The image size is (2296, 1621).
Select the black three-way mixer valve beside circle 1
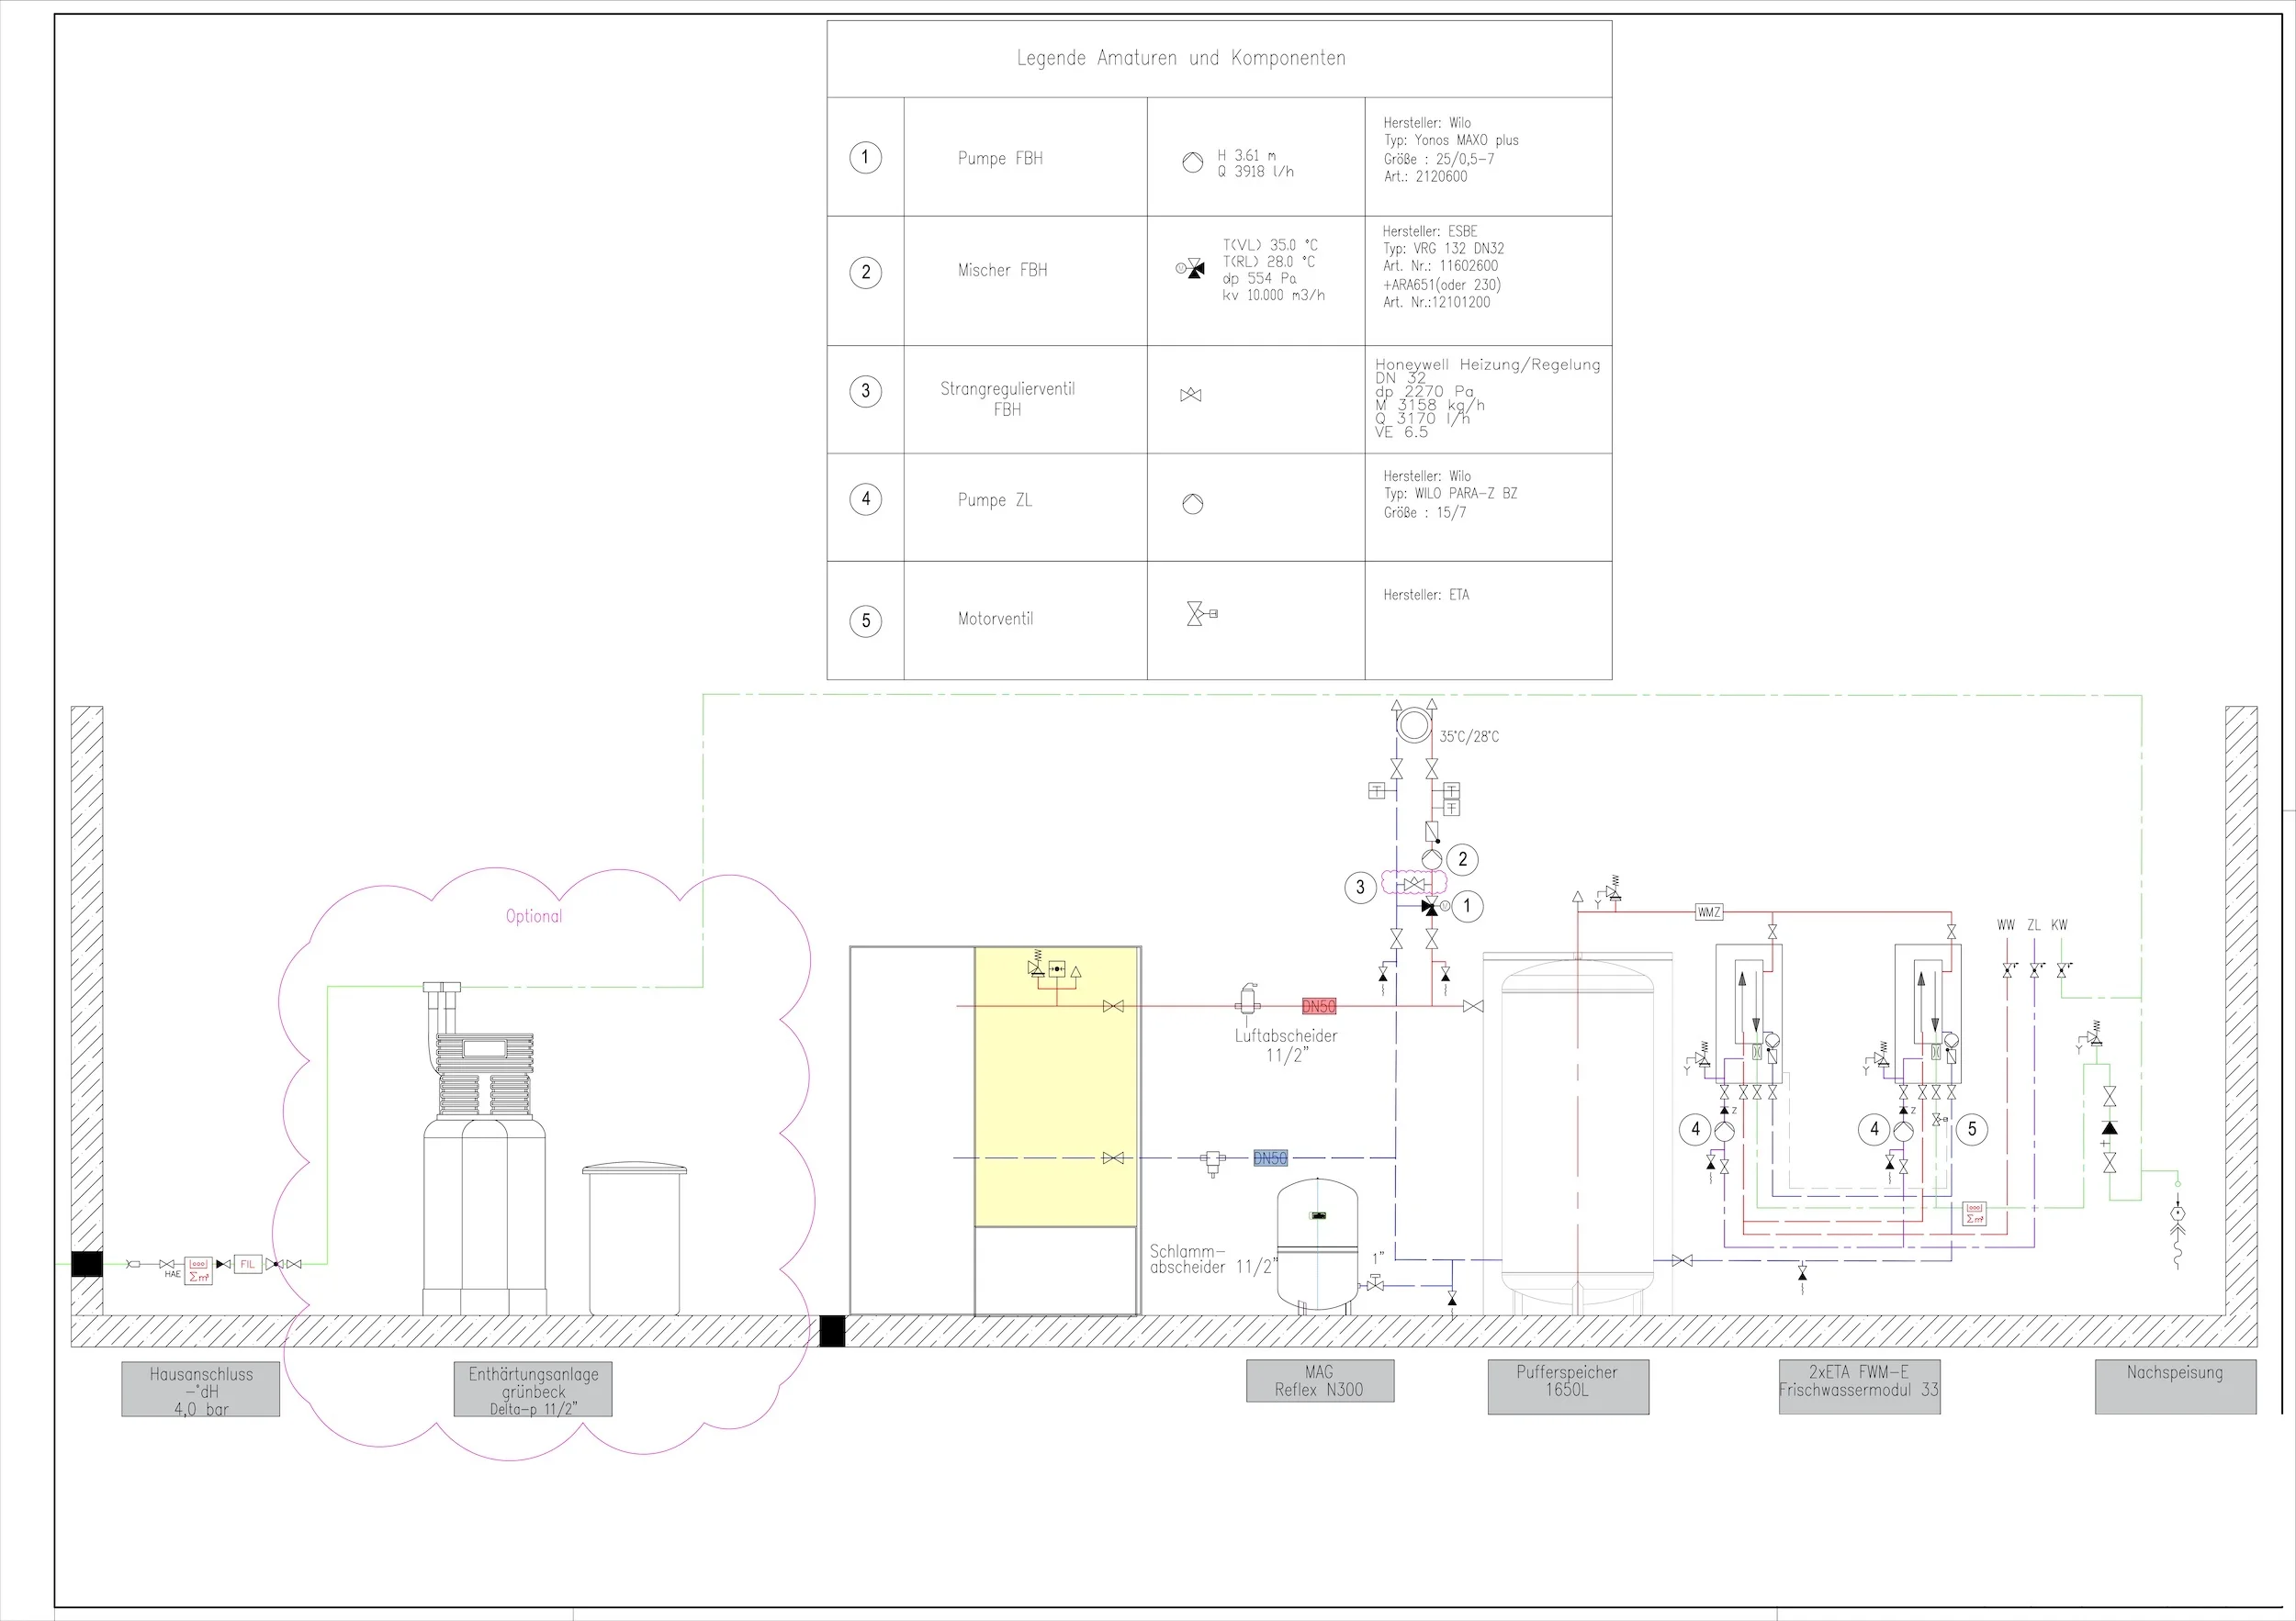point(1431,907)
